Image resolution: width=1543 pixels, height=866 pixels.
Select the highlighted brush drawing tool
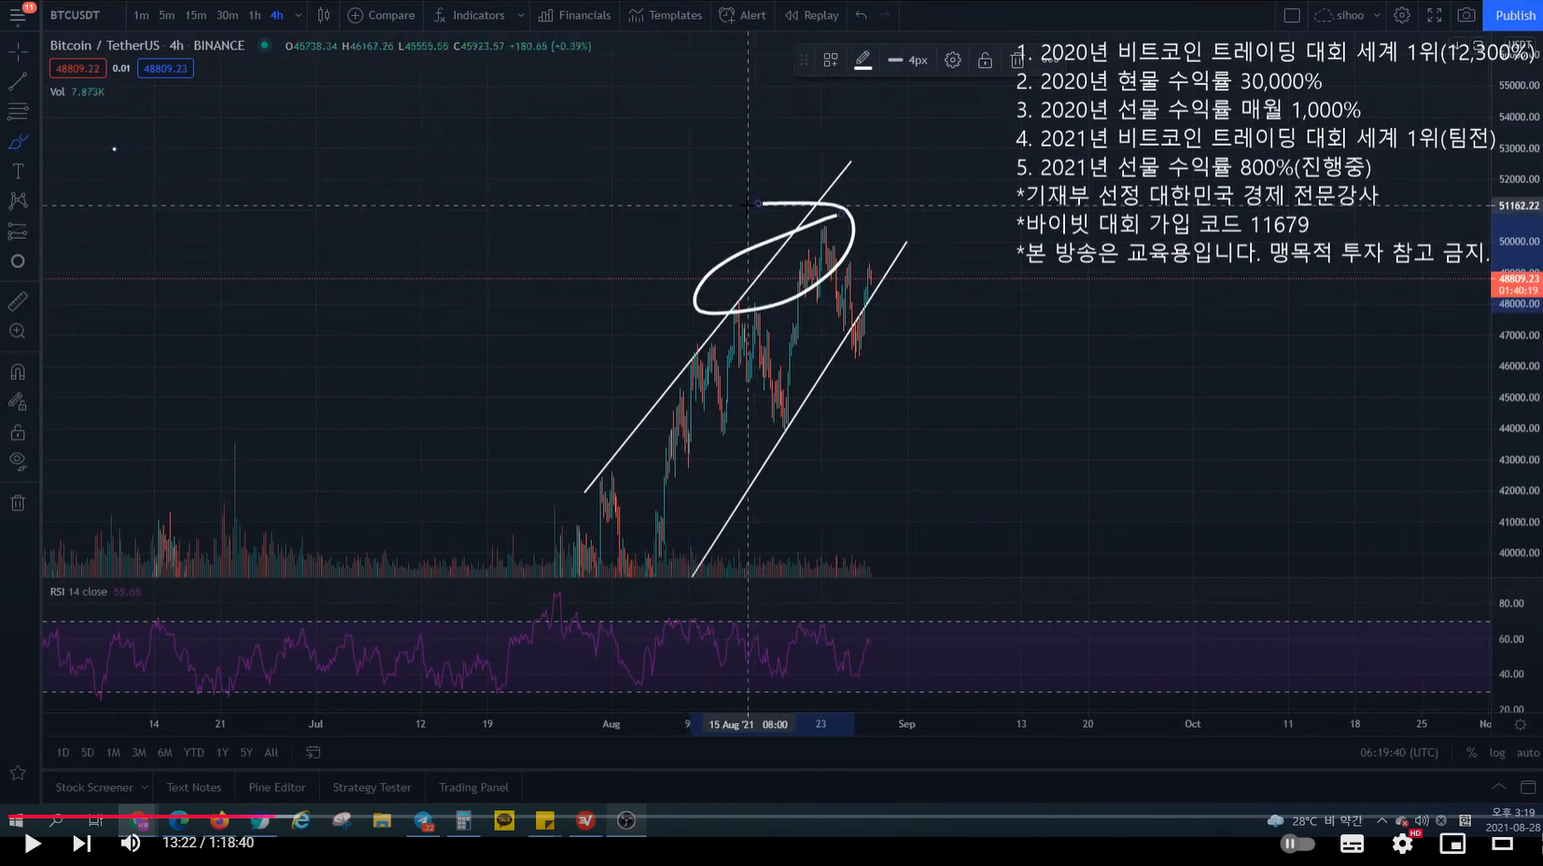[18, 142]
